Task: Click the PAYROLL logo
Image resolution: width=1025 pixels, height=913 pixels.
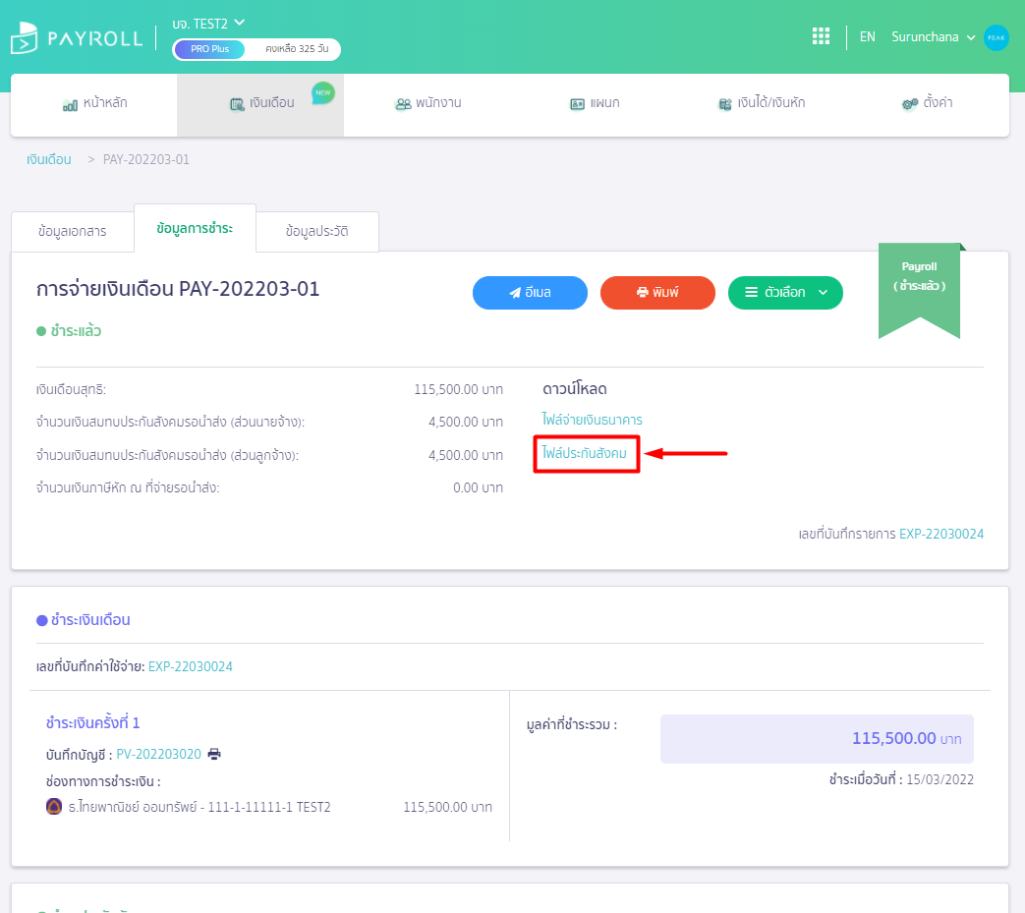Action: pos(77,39)
